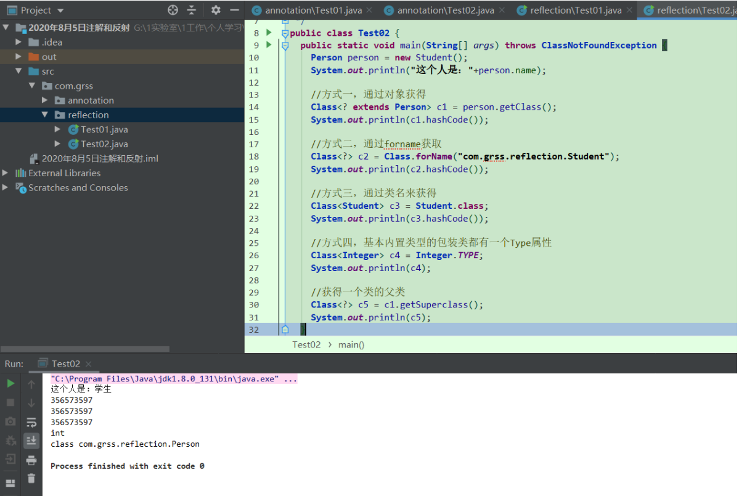Expand Scratches and Consoles node
The height and width of the screenshot is (496, 739).
tap(5, 187)
